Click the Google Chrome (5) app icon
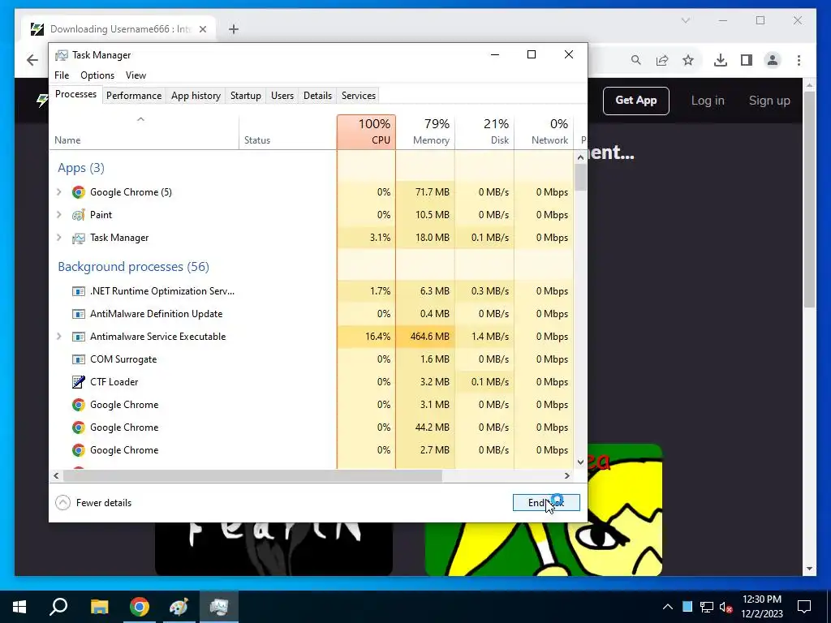The height and width of the screenshot is (623, 831). (79, 192)
